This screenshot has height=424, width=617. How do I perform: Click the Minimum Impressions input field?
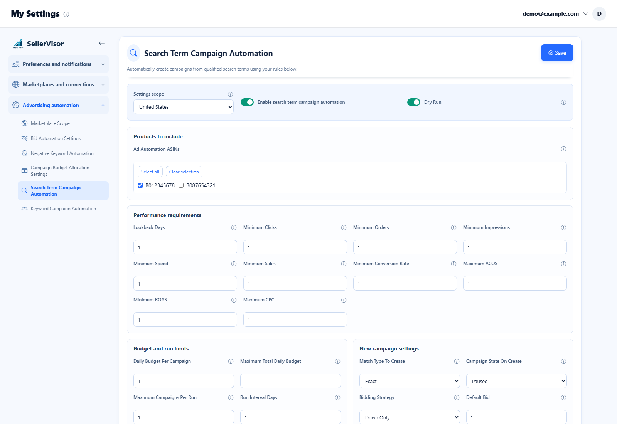(515, 247)
